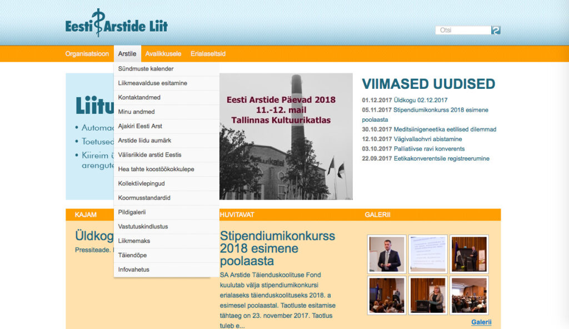Choose Minu andmed menu entry
The height and width of the screenshot is (329, 569).
coord(167,112)
